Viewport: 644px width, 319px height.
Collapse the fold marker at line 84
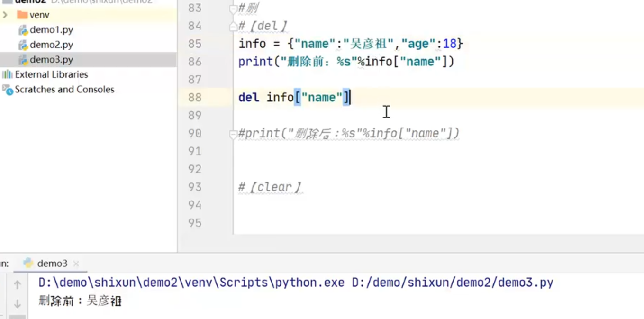click(x=233, y=27)
